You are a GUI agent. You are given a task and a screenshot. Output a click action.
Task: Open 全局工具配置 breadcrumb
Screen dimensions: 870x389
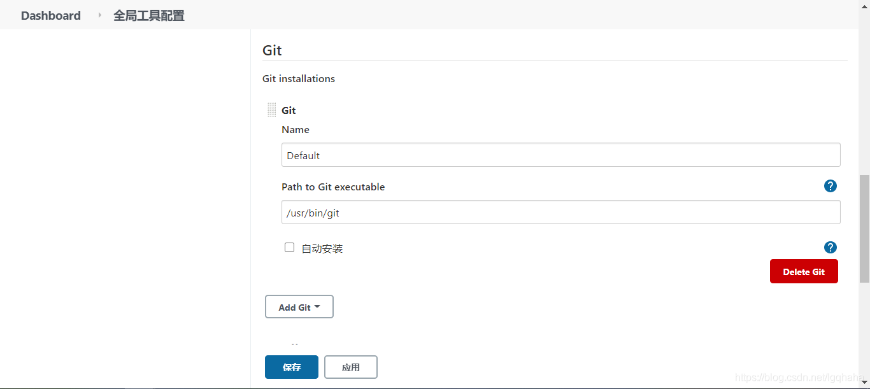pos(149,15)
